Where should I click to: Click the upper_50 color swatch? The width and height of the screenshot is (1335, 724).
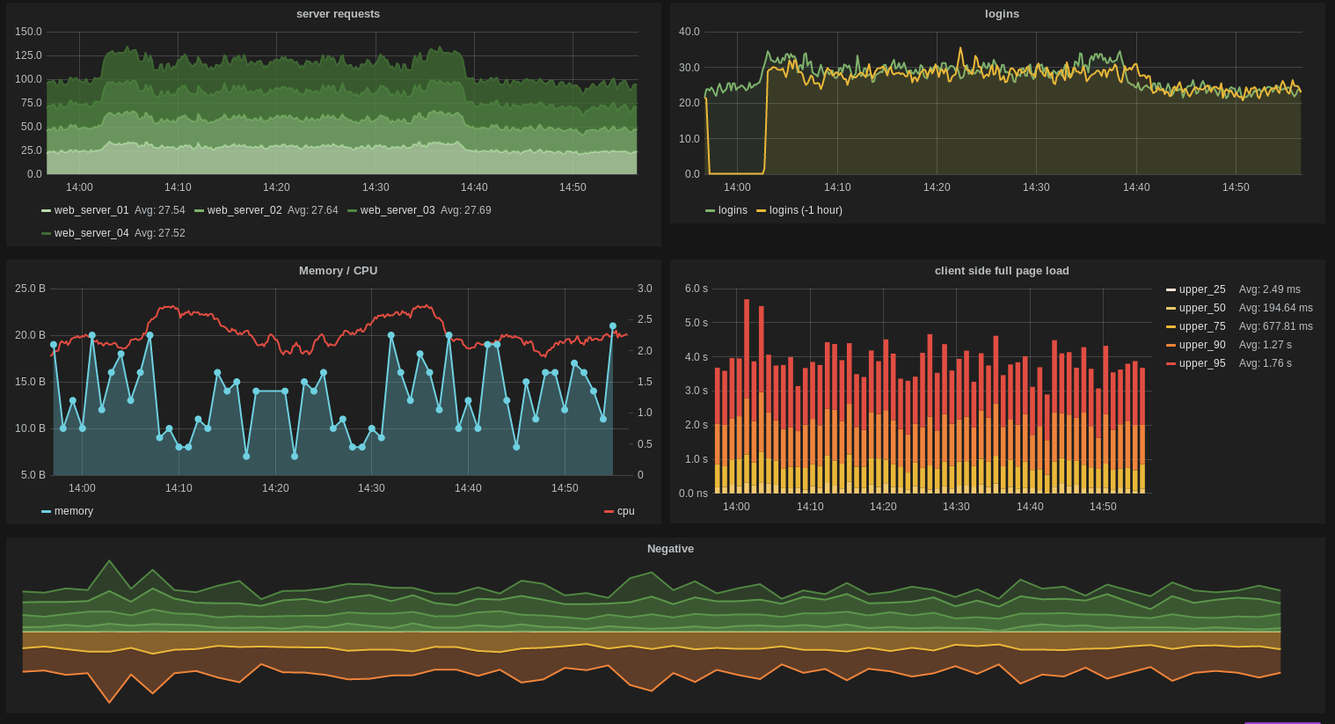(1171, 307)
